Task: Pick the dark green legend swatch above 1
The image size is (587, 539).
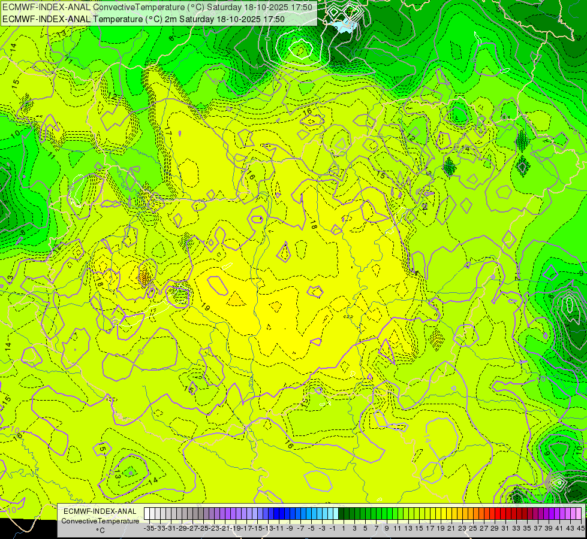Action: coord(341,513)
